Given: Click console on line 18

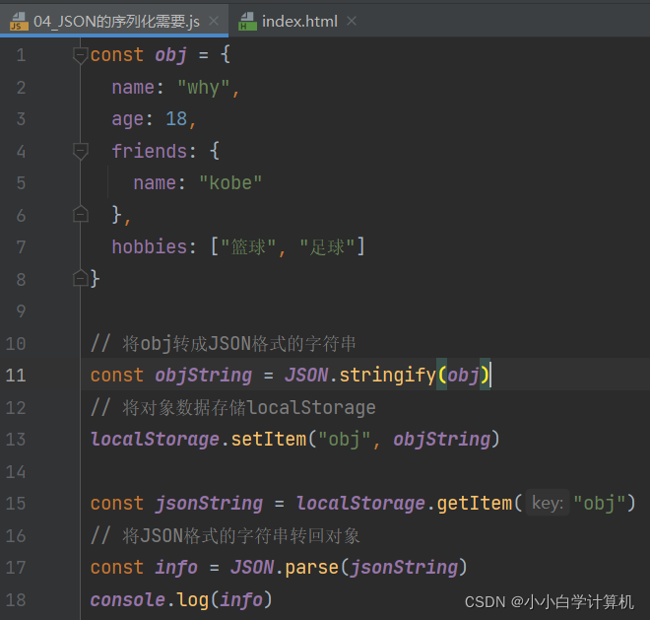Looking at the screenshot, I should pos(128,599).
